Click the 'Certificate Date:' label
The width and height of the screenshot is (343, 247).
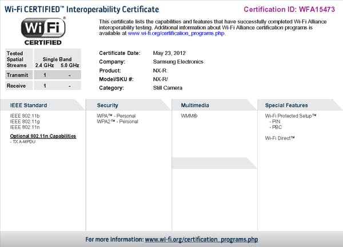point(119,53)
